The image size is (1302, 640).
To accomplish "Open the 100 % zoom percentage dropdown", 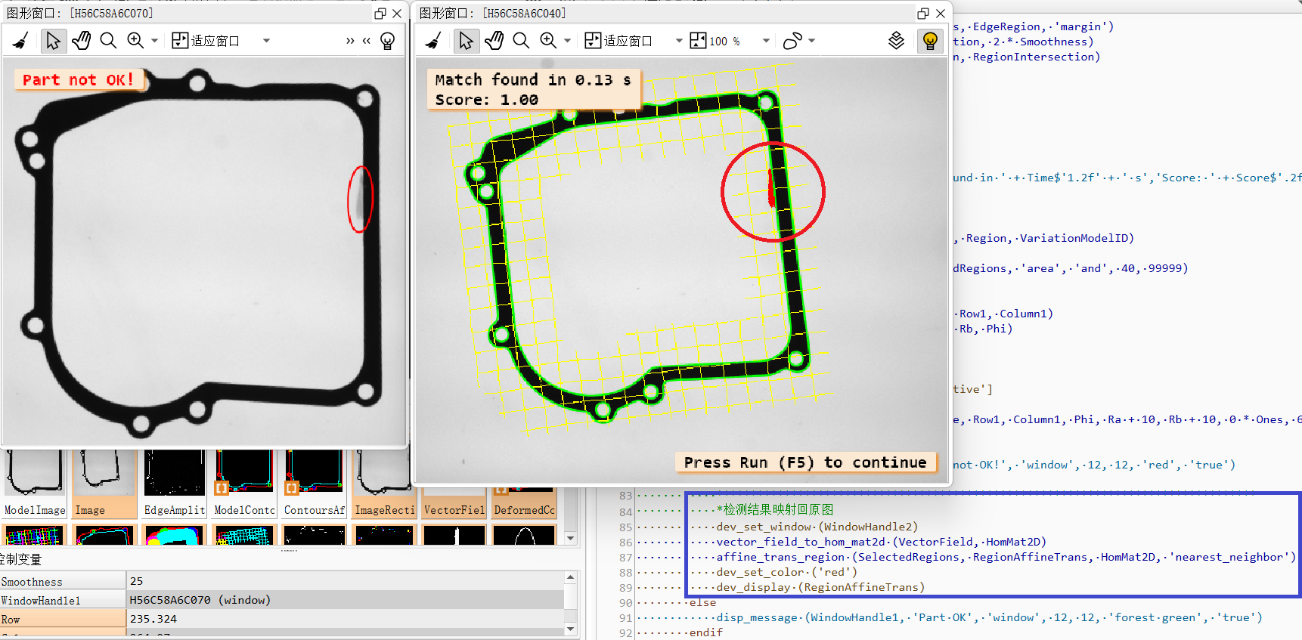I will (x=766, y=41).
